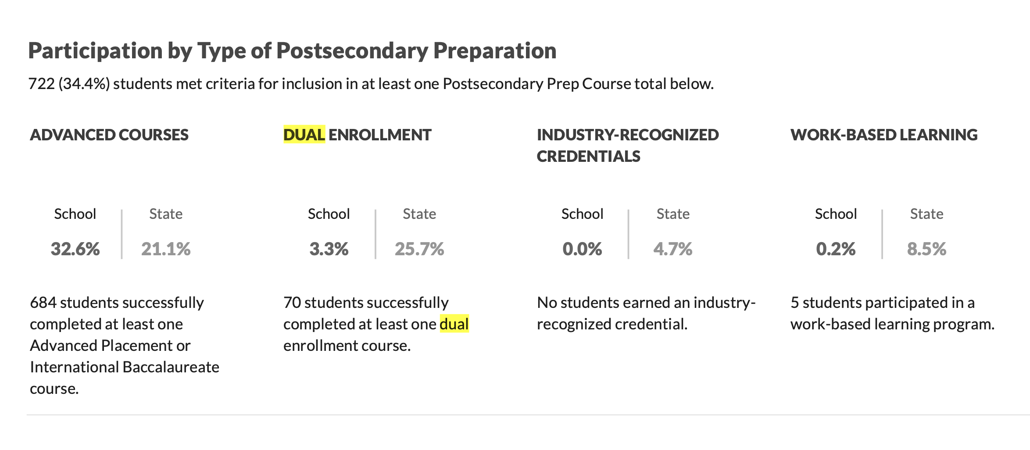
Task: Click the 8.5% state work-based learning value
Action: (926, 249)
